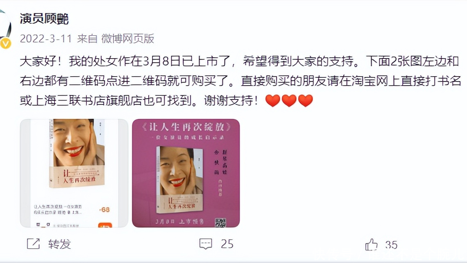This screenshot has width=467, height=263.
Task: Click the last red heart emoji
Action: (305, 100)
